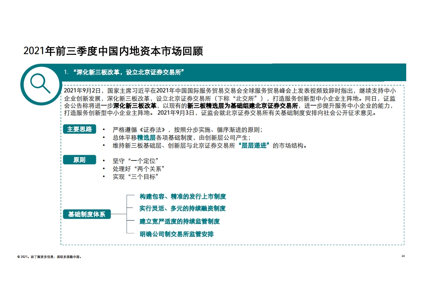
Task: Click 实行灵活、多元的持续融资制度
Action: click(x=182, y=209)
